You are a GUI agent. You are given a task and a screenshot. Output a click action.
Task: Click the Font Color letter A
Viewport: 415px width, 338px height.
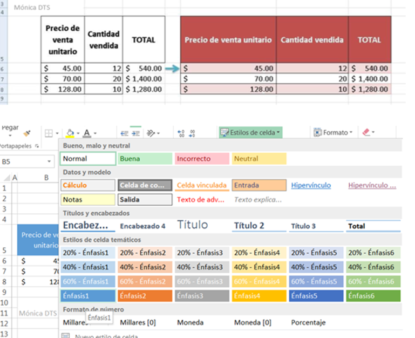click(87, 133)
